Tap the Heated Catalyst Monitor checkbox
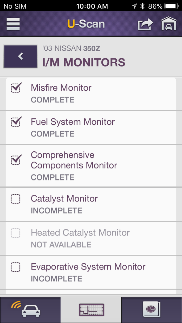This screenshot has height=323, width=182. pyautogui.click(x=16, y=233)
